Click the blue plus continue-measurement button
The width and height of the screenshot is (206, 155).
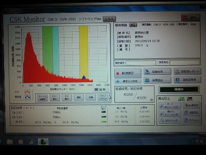tap(128, 81)
